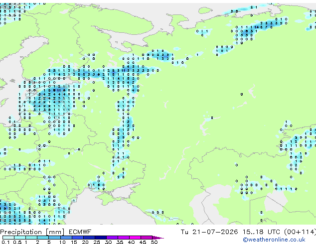This screenshot has width=316, height=244.
Task: Click the '15..18 UTC' time range text
Action: tap(261, 232)
